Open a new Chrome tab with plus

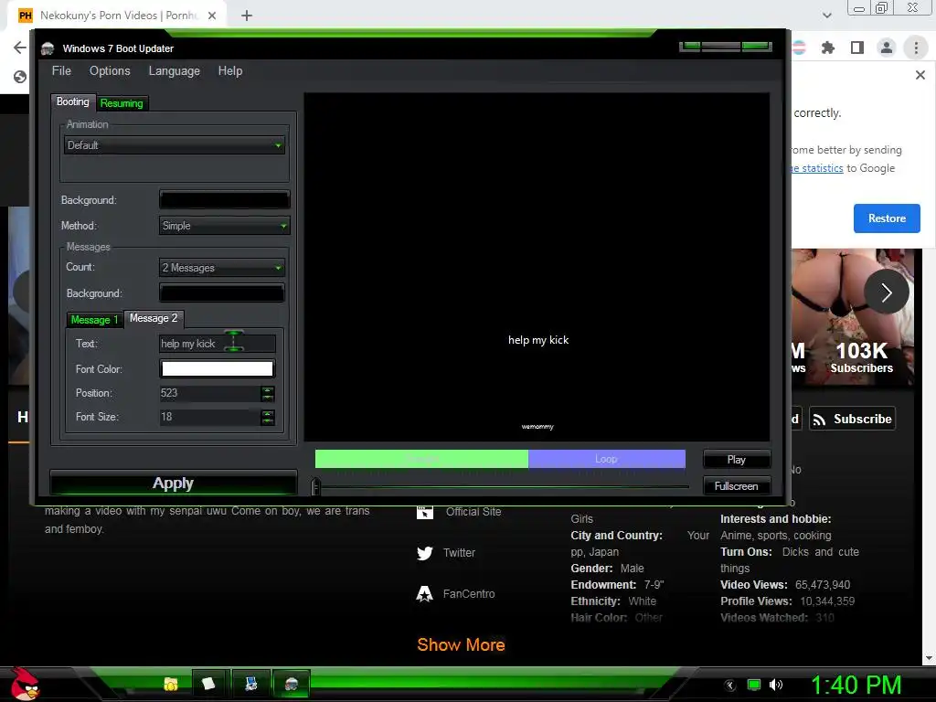click(x=247, y=16)
